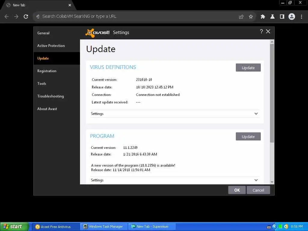Open the browser three-dot menu
Screen dimensions: 308x231
coord(301,17)
